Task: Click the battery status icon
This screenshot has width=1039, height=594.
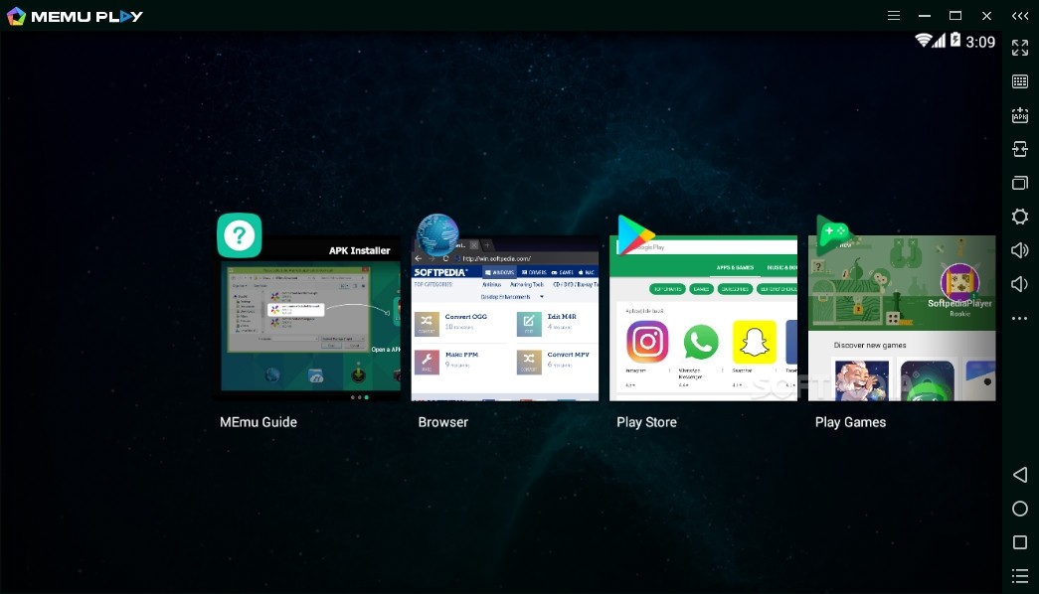Action: 954,40
